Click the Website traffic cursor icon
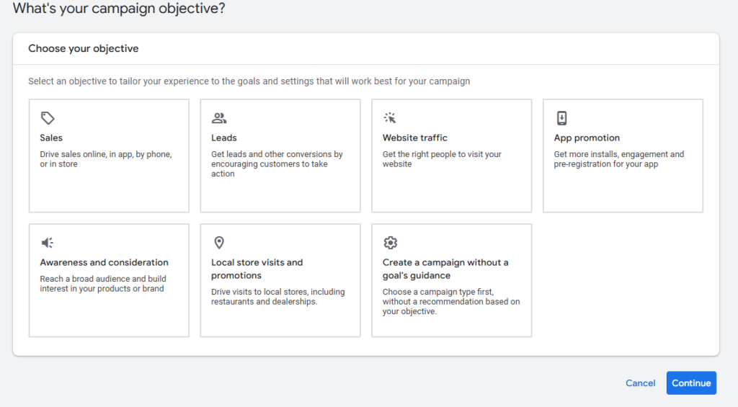The height and width of the screenshot is (407, 738). pos(390,118)
